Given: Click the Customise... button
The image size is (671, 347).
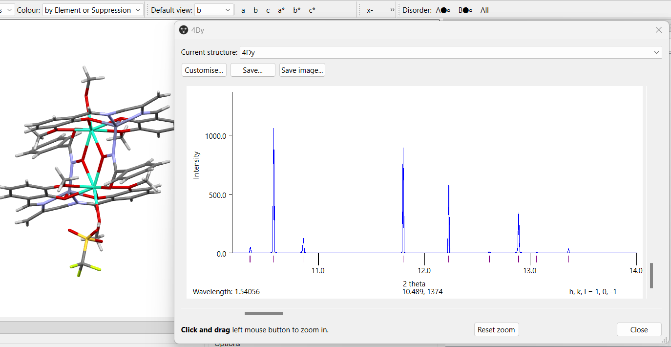Looking at the screenshot, I should click(204, 70).
